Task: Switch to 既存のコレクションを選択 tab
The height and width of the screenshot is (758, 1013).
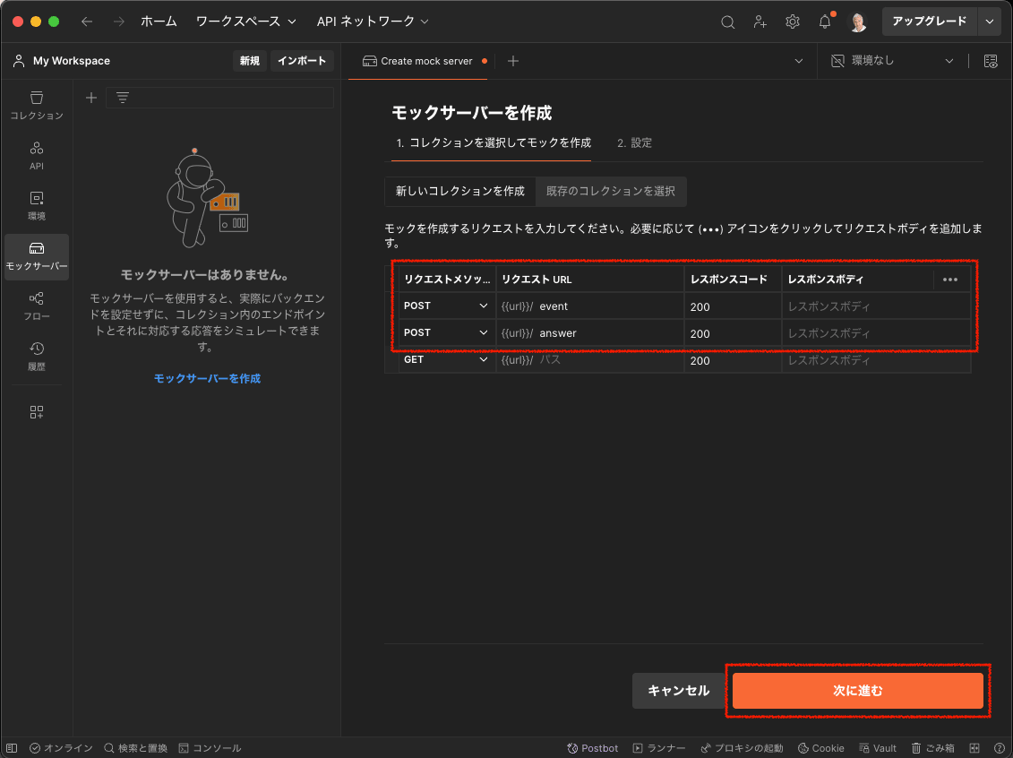Action: point(610,191)
